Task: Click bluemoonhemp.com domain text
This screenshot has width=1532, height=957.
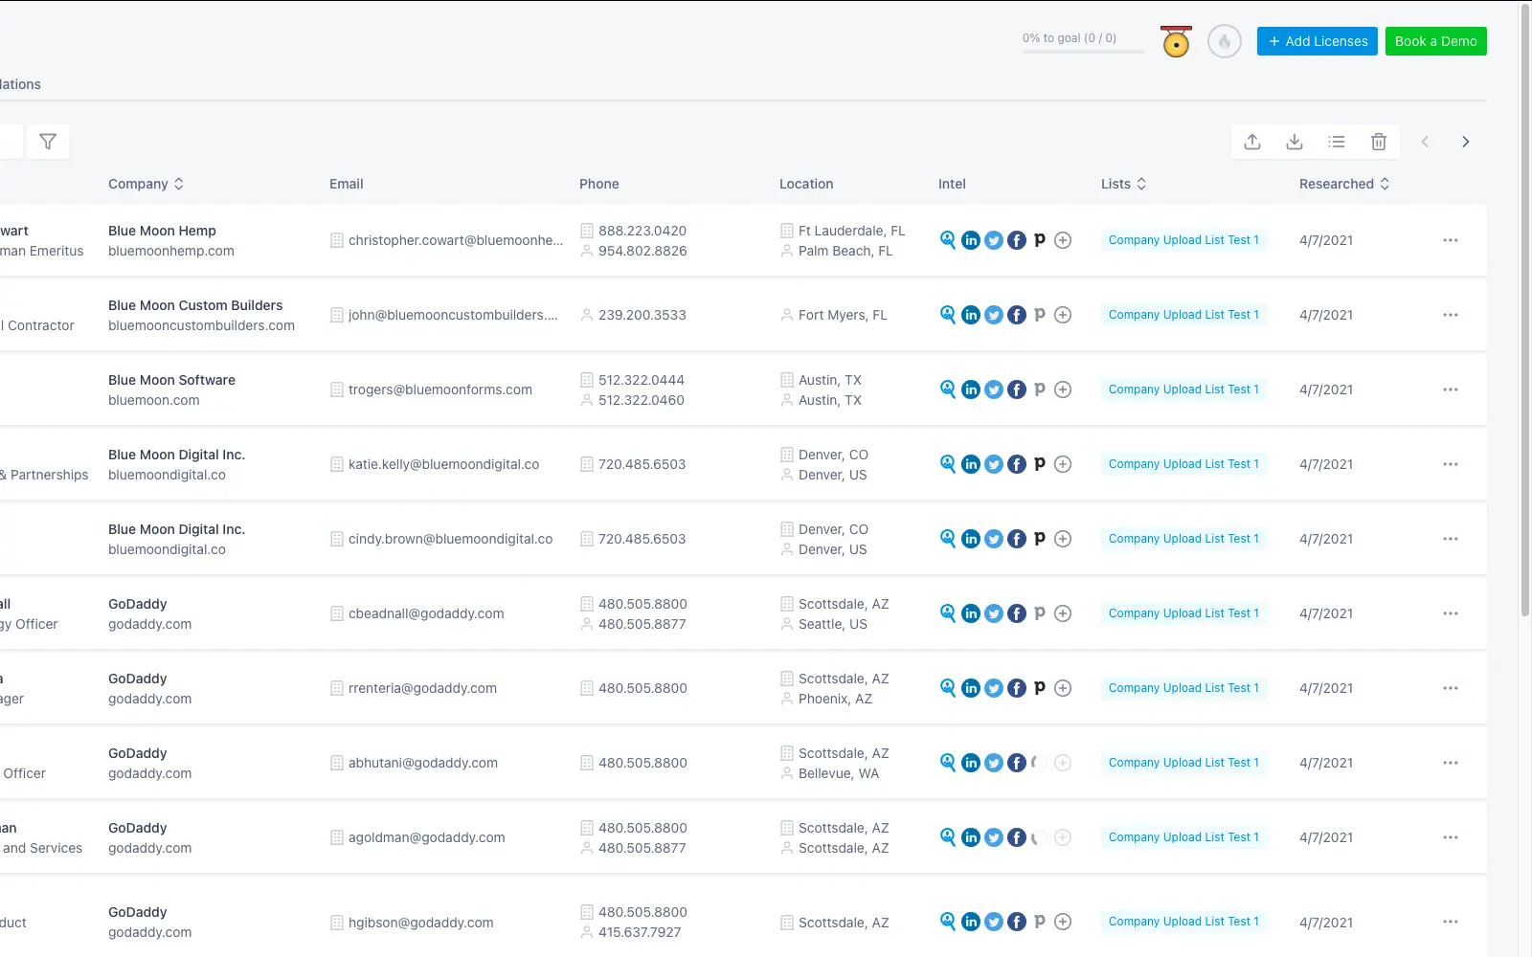Action: coord(171,251)
